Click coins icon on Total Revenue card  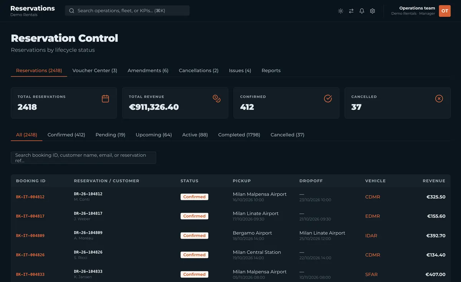coord(217,98)
